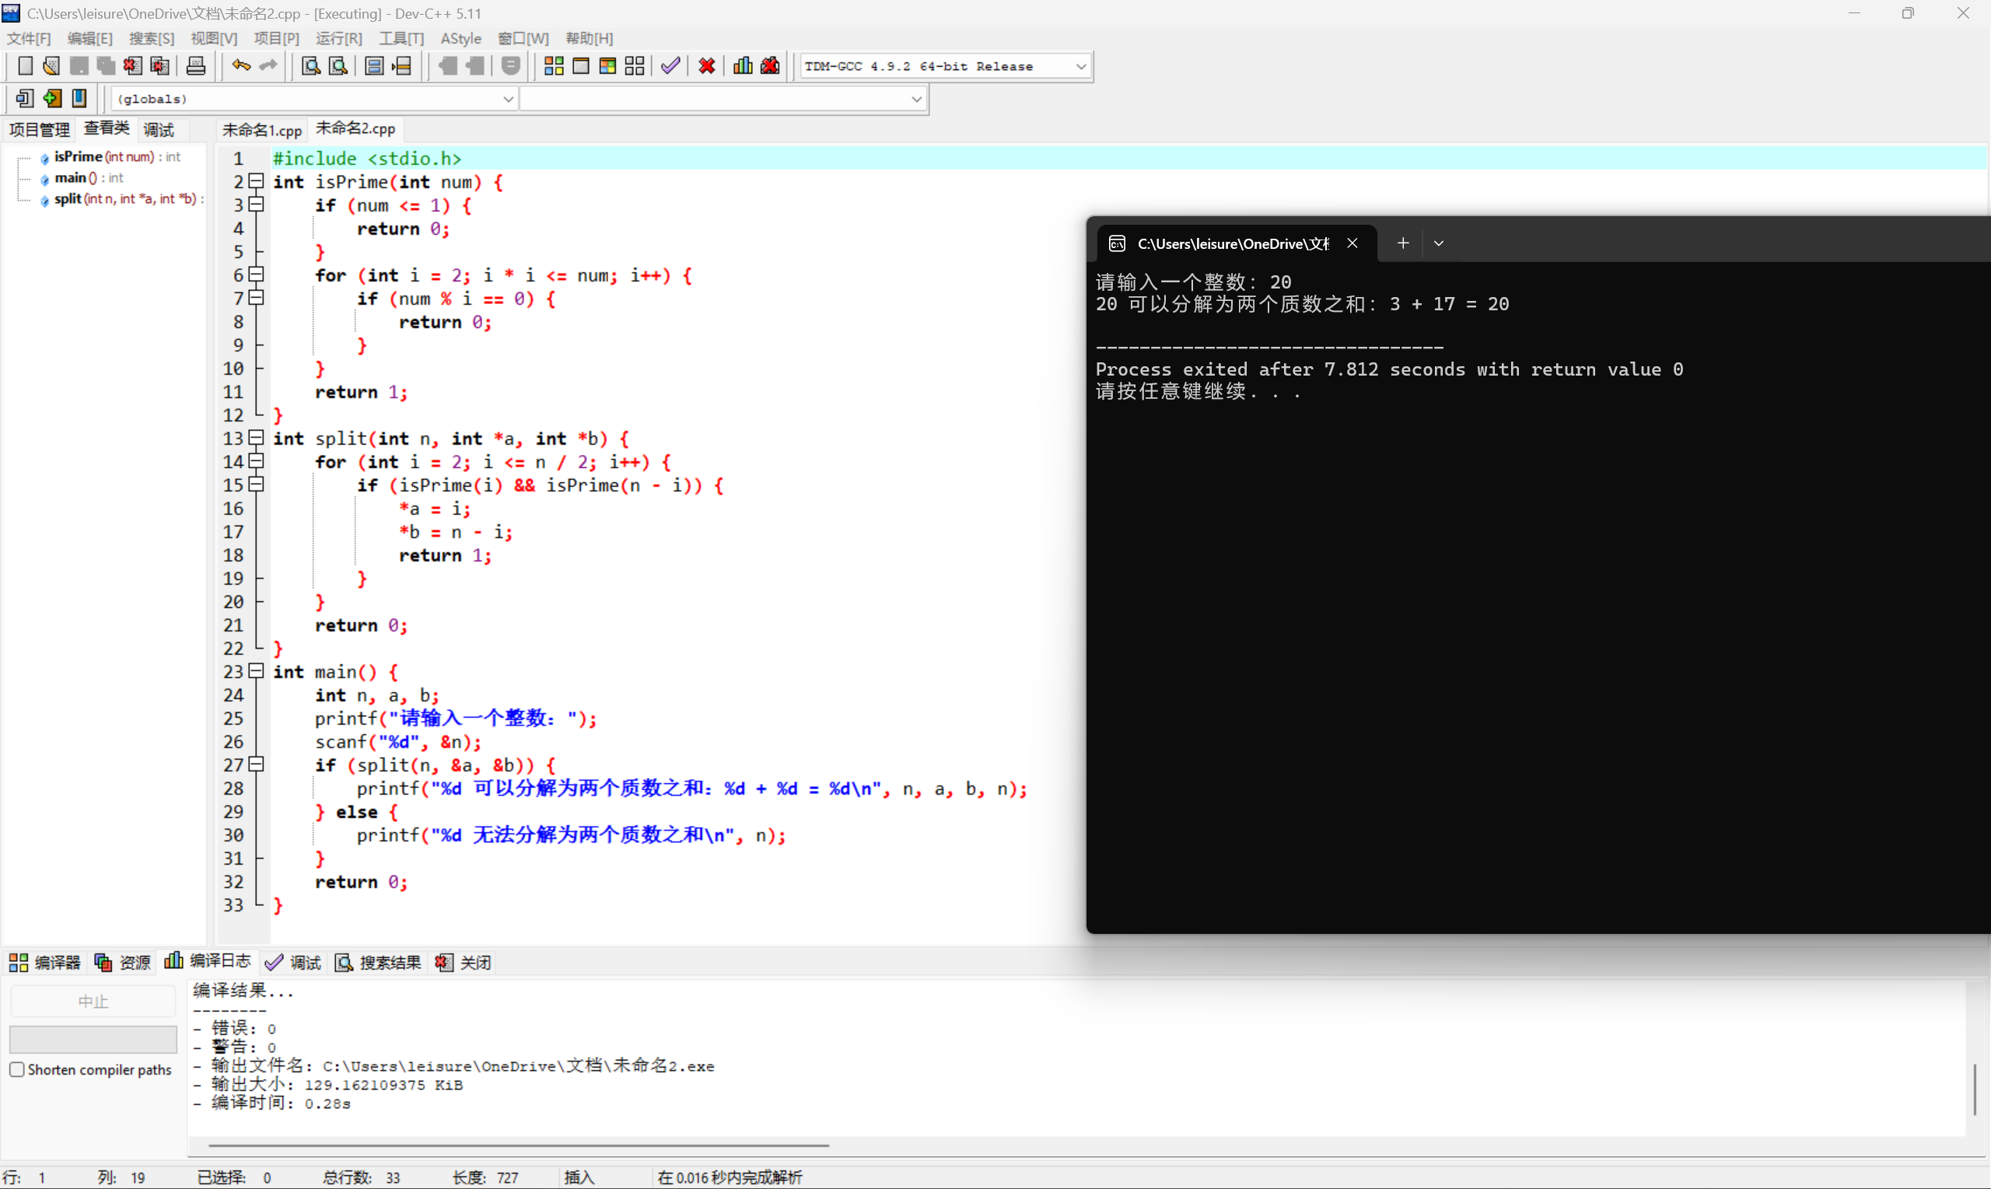Collapse the split function code block
1991x1189 pixels.
click(x=256, y=438)
